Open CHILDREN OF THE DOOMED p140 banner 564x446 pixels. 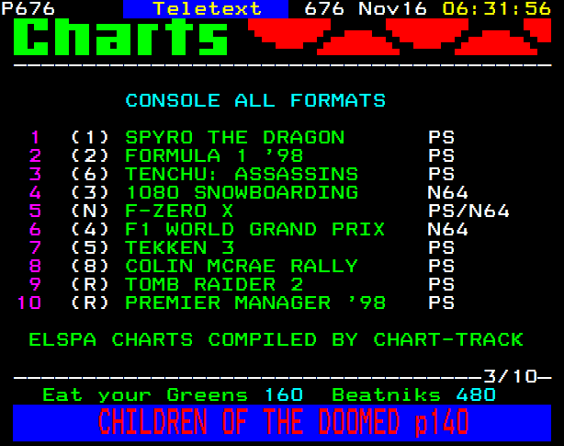click(x=282, y=423)
